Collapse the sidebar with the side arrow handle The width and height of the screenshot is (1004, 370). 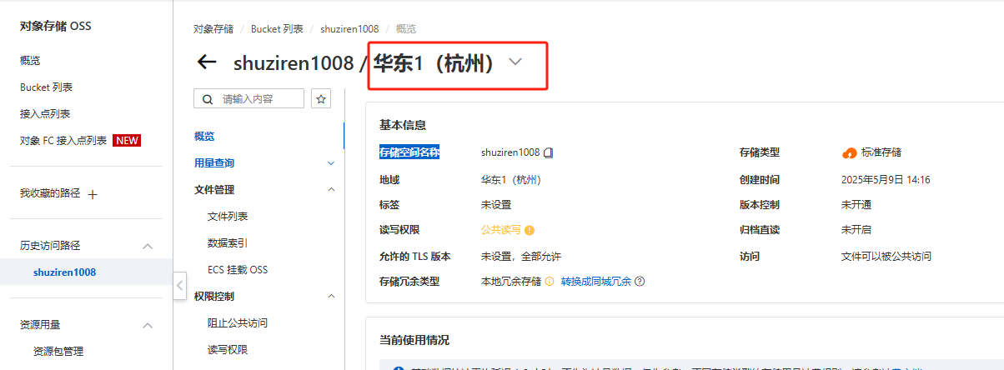point(180,285)
